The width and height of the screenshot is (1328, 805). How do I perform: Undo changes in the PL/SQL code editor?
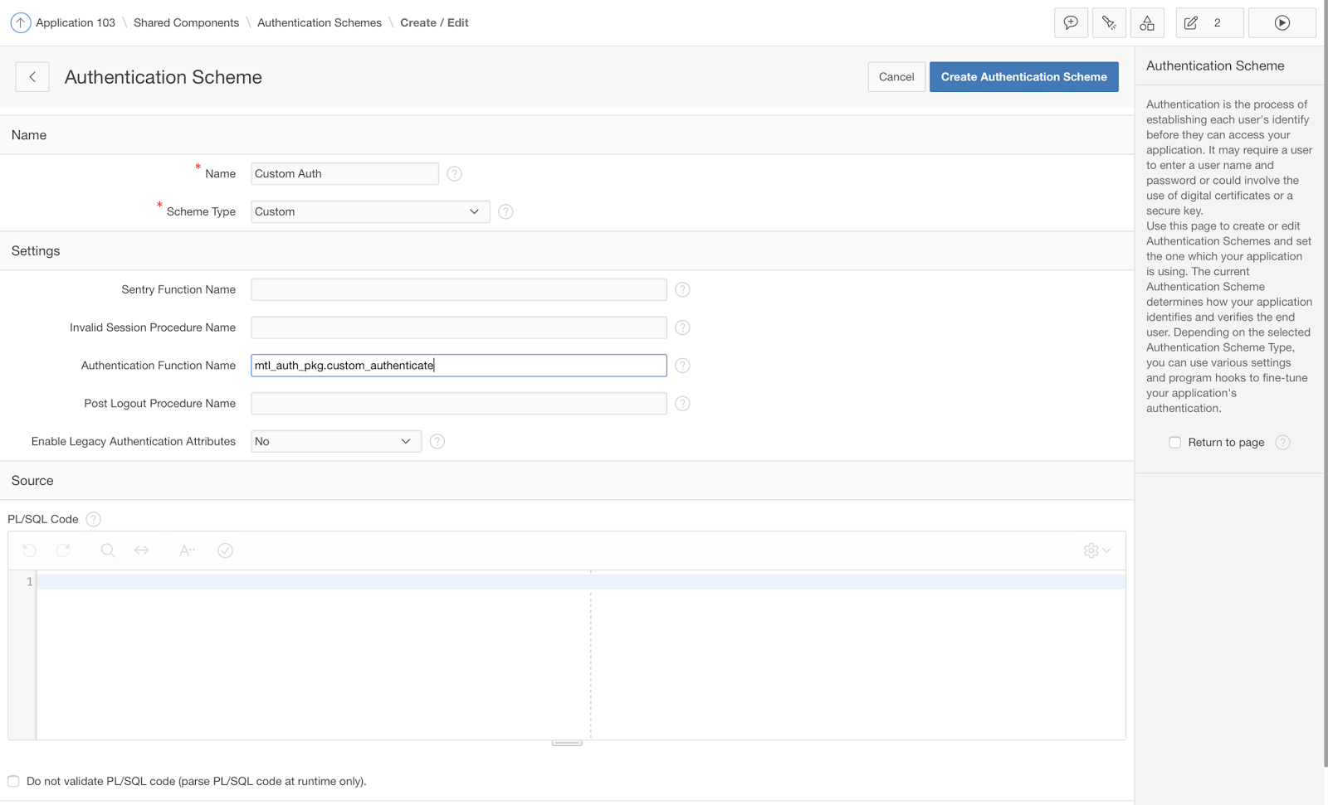pos(30,550)
